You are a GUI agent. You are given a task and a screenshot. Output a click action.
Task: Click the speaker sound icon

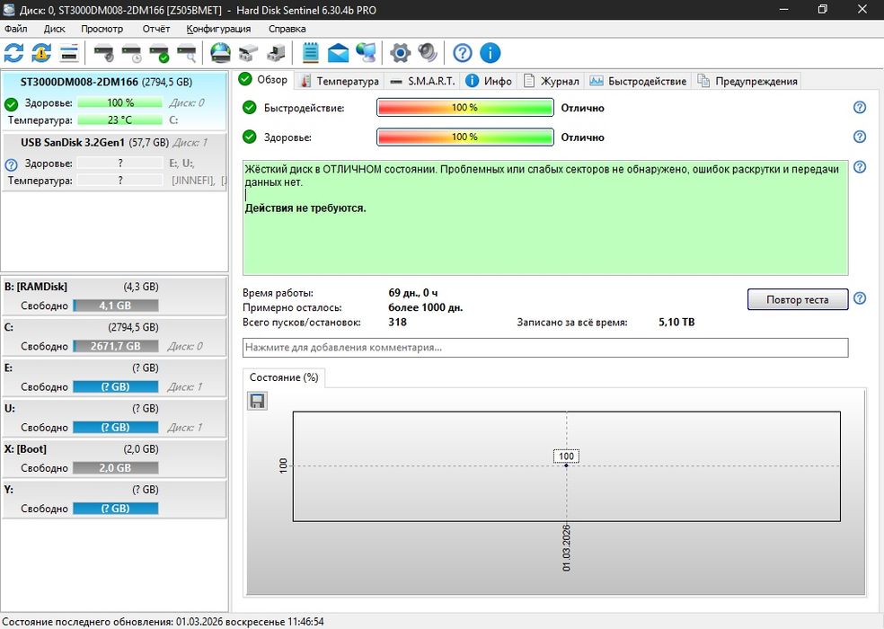coord(426,53)
